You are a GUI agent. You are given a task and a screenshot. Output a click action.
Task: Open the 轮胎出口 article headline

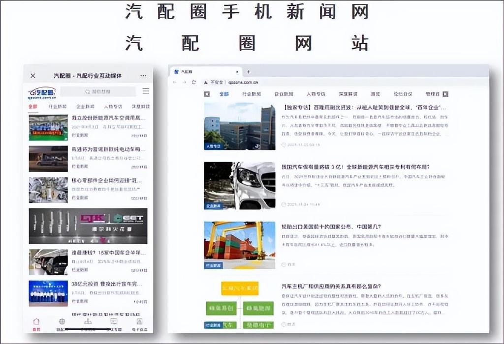(331, 227)
